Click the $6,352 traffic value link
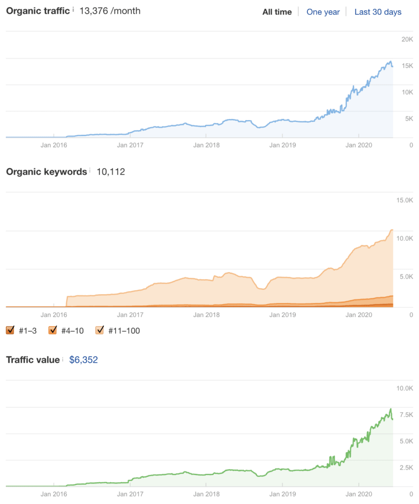Viewport: 419px width, 504px height. 84,360
